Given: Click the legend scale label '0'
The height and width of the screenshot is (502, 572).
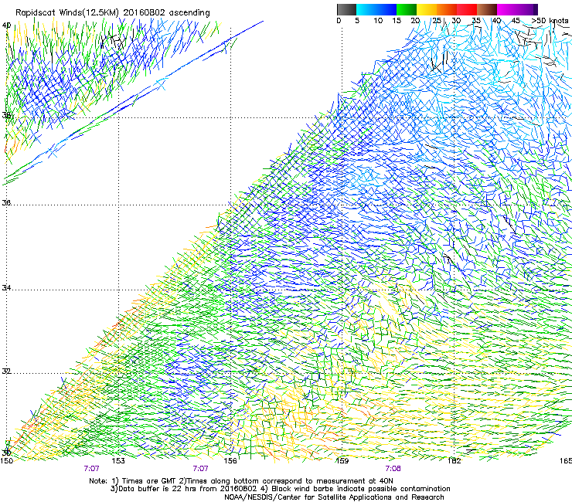Looking at the screenshot, I should click(x=339, y=21).
